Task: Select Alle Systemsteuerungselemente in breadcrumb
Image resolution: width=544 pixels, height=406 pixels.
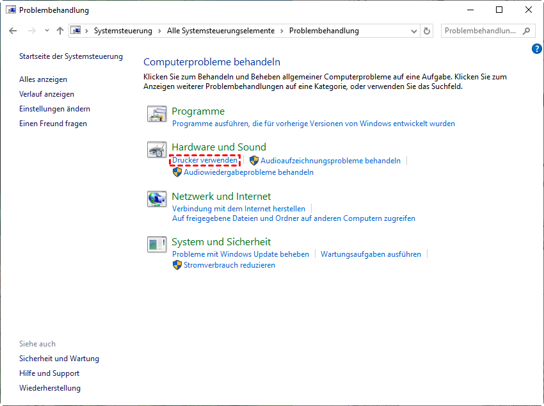Action: point(221,31)
